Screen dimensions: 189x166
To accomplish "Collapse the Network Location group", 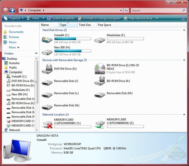I will (x=184, y=115).
